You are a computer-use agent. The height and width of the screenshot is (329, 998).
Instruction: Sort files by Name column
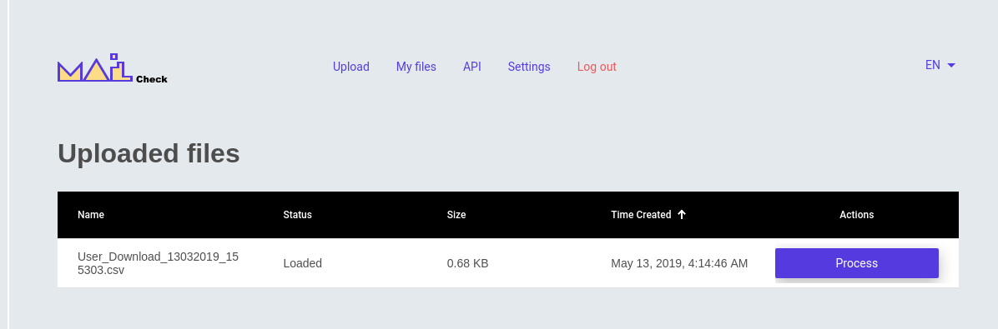[91, 215]
